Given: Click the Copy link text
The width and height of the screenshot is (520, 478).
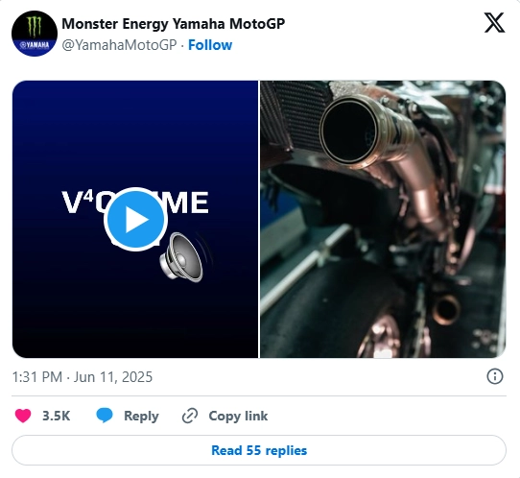Looking at the screenshot, I should click(238, 416).
